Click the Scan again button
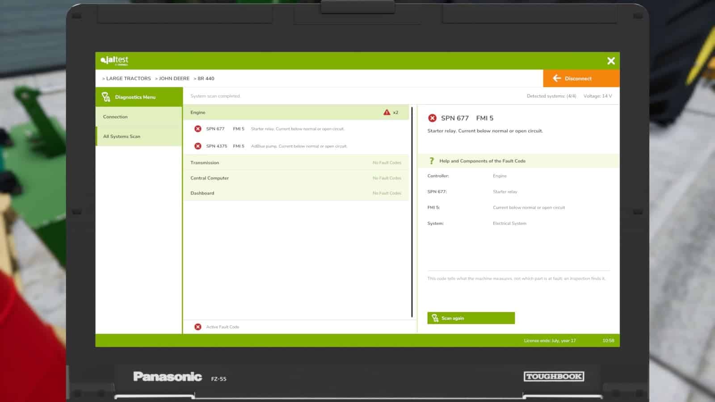This screenshot has width=715, height=402. (471, 318)
